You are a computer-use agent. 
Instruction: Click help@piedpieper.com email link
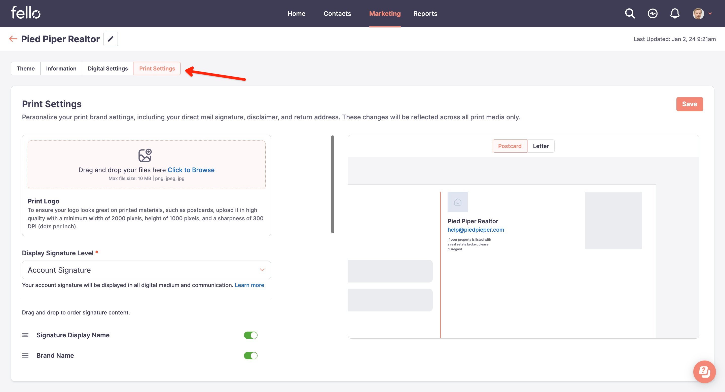tap(476, 230)
